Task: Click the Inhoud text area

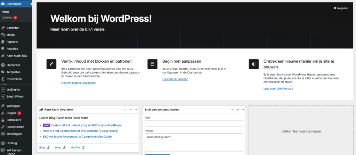Action: click(194, 143)
